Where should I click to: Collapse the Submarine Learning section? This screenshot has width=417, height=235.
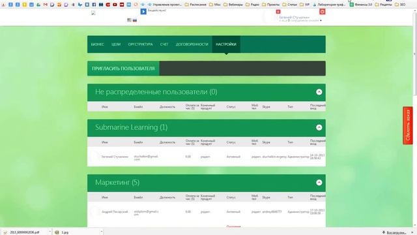(319, 127)
